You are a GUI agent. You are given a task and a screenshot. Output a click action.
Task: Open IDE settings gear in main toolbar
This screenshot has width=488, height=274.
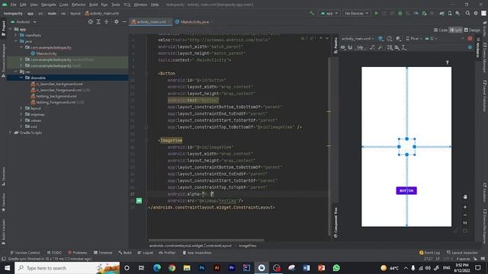476,14
